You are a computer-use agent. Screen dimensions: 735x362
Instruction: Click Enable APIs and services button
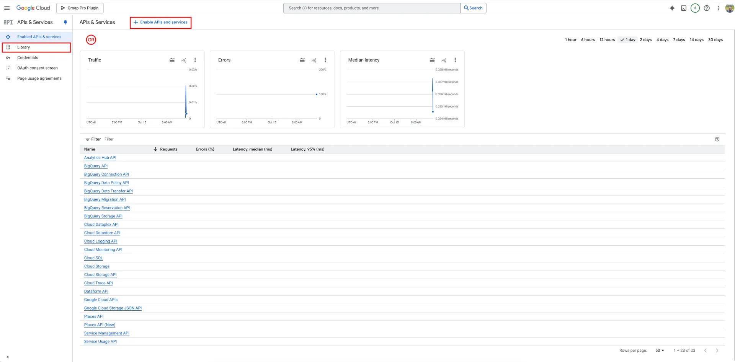pyautogui.click(x=160, y=22)
